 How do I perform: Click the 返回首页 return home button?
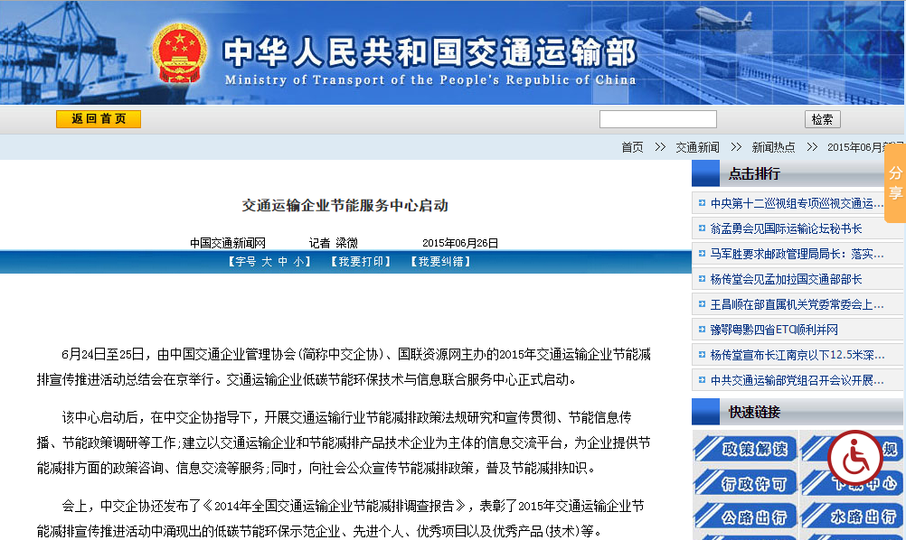click(99, 119)
